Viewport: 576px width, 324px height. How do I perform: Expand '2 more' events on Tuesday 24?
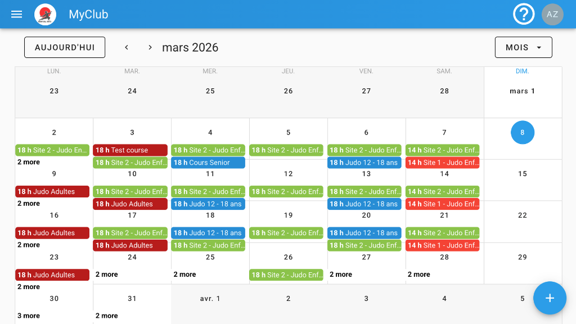coord(107,274)
